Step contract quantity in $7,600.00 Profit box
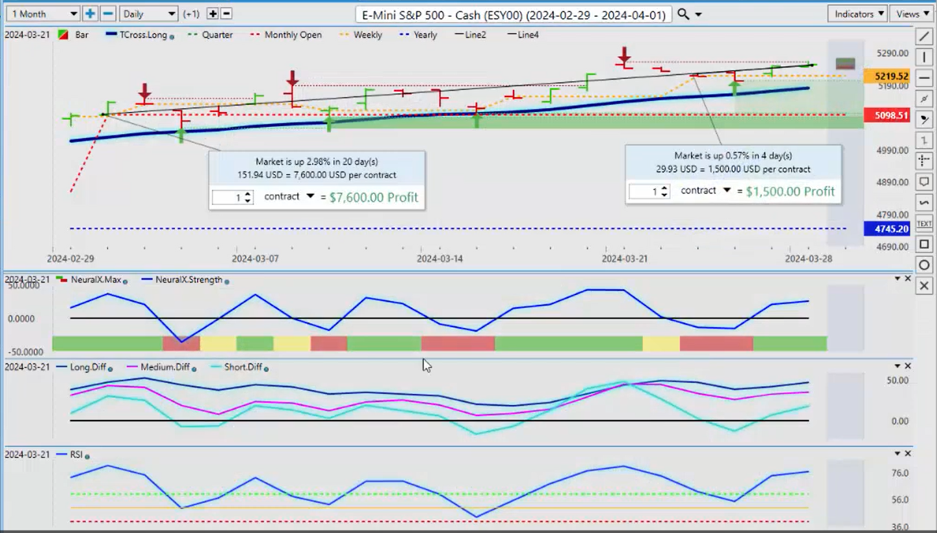 point(248,197)
